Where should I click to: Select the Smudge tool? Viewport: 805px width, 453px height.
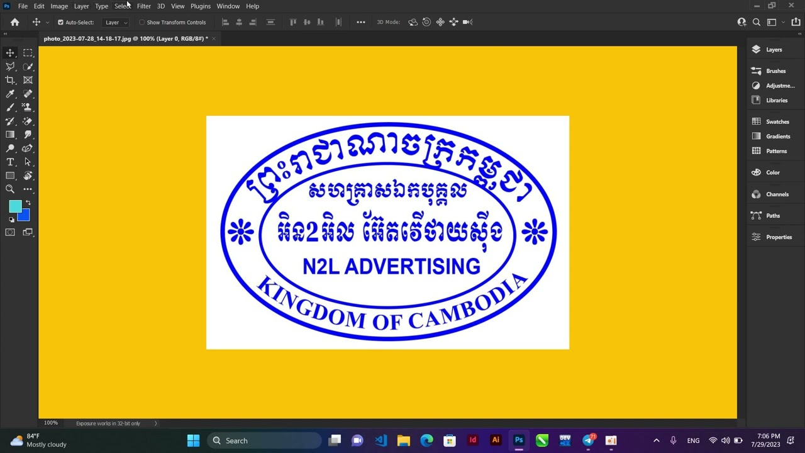(28, 135)
